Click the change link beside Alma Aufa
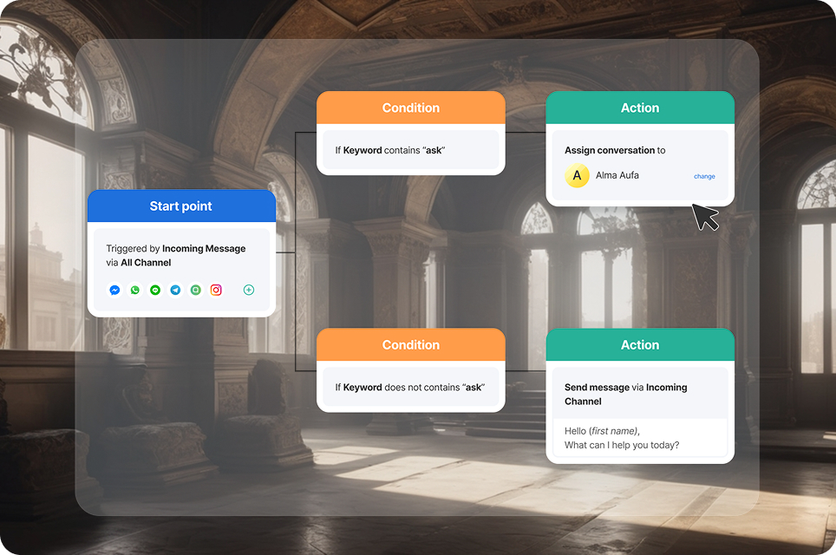The image size is (836, 555). pyautogui.click(x=704, y=176)
